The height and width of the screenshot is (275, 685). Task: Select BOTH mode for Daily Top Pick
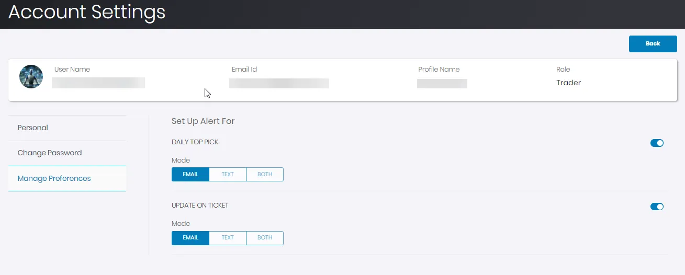pos(265,174)
